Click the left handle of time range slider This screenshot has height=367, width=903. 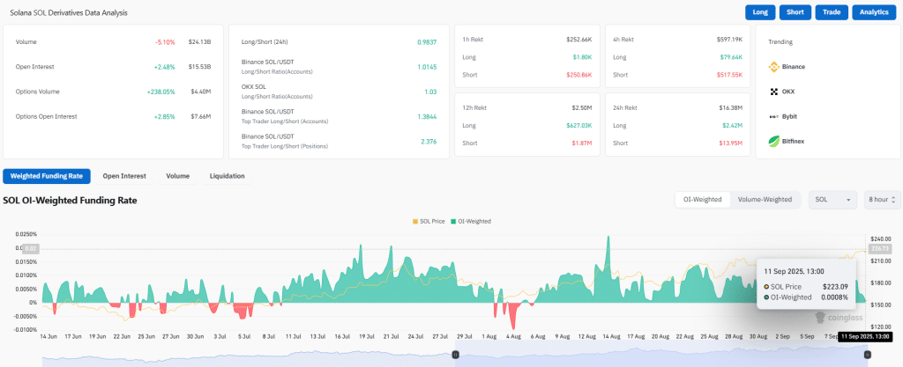pos(455,355)
